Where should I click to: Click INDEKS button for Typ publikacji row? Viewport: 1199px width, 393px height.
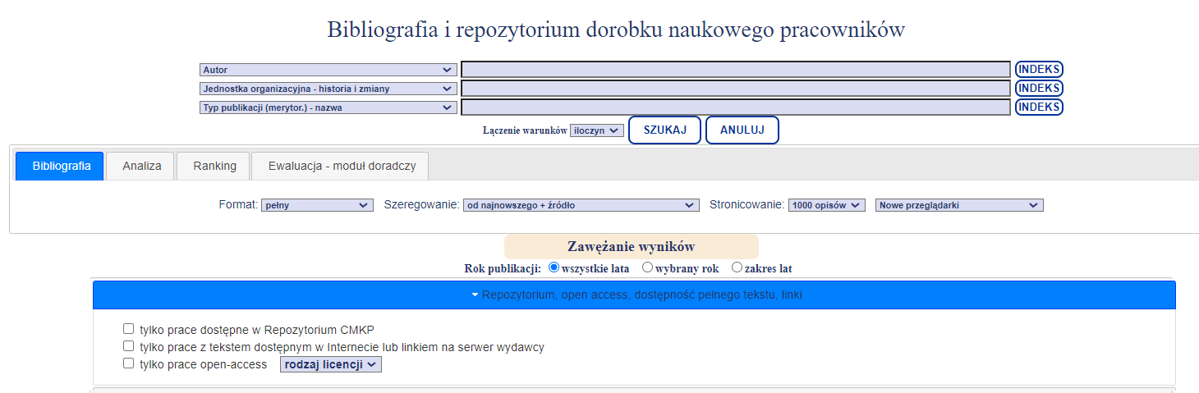click(1039, 107)
